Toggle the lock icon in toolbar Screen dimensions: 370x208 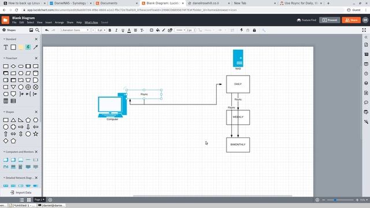254,30
